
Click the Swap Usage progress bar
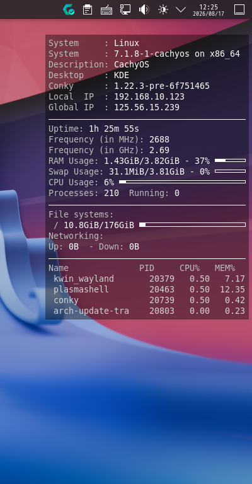231,171
